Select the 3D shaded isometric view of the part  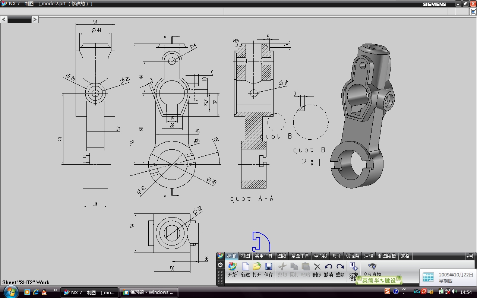[363, 115]
